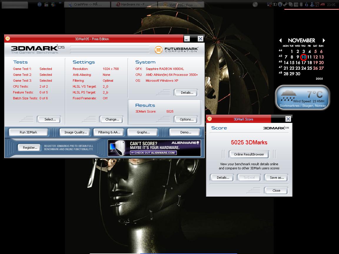Click Check Out Alienware.com link
The height and width of the screenshot is (254, 339).
154,153
